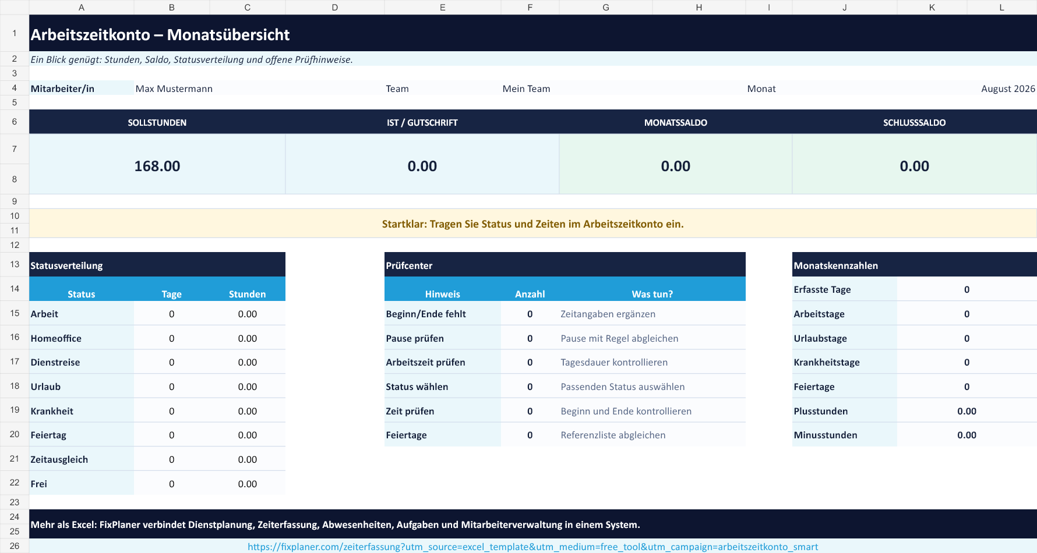Image resolution: width=1037 pixels, height=553 pixels.
Task: Click the MONATSSALDO header cell
Action: click(x=676, y=122)
